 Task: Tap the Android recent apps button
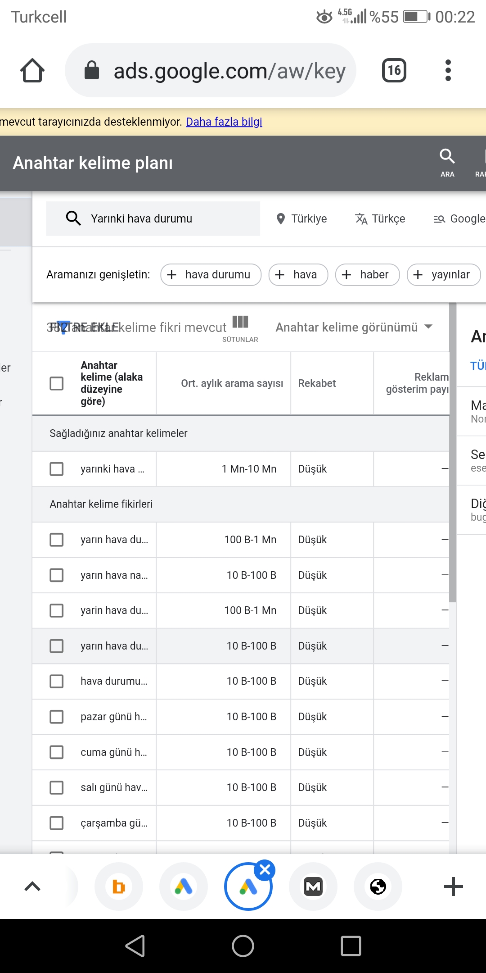[351, 946]
